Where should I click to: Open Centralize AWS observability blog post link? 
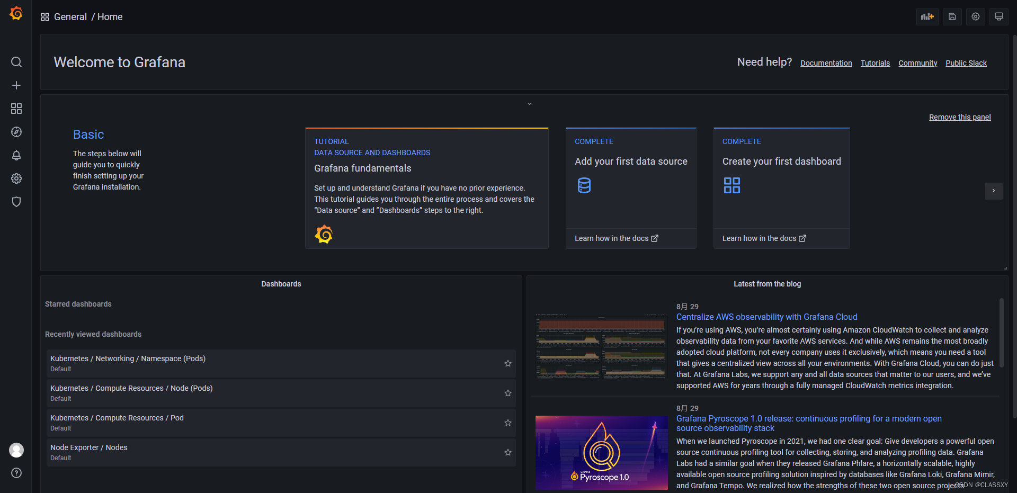(766, 317)
